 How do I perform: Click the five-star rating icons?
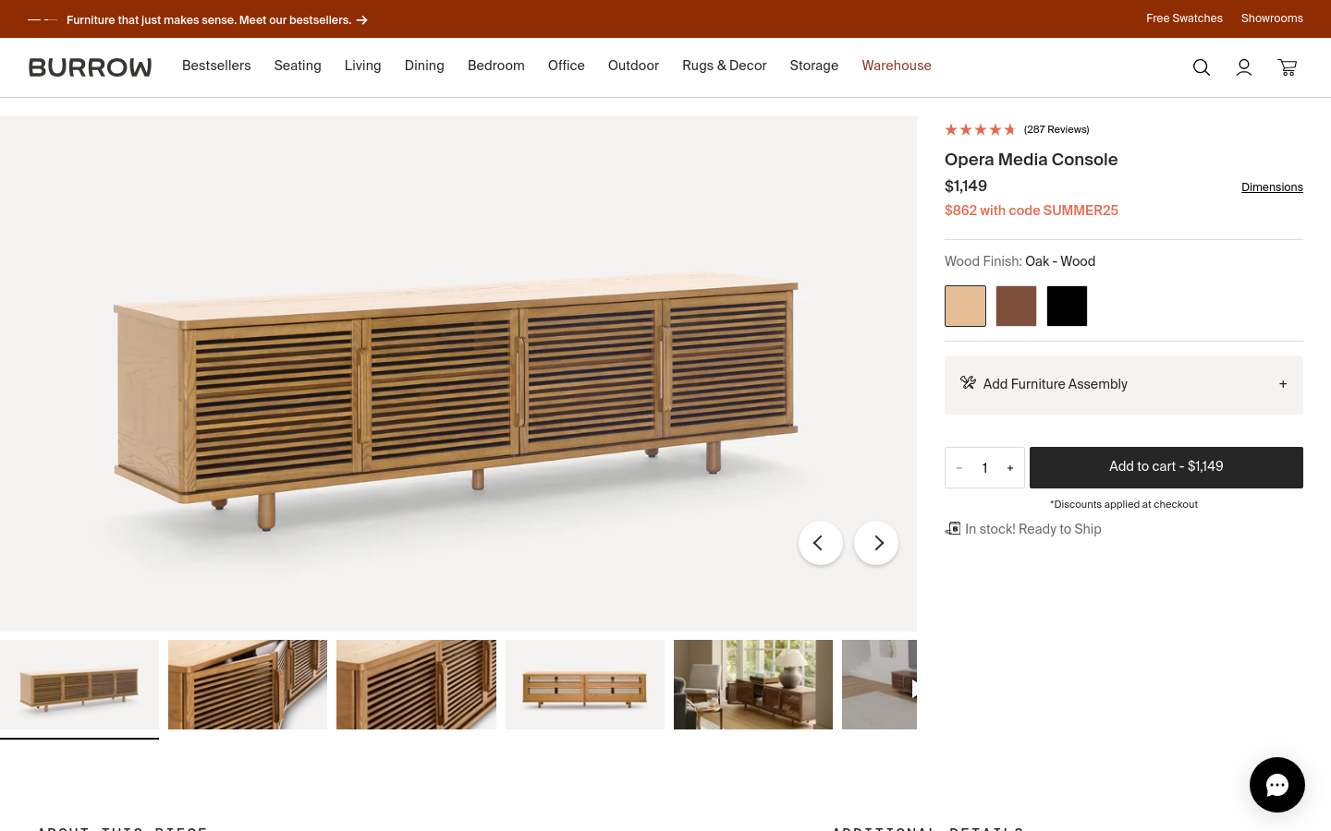(x=980, y=129)
